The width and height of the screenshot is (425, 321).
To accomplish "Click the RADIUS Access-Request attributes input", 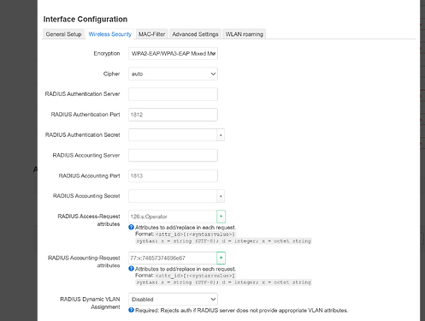I will [x=173, y=217].
